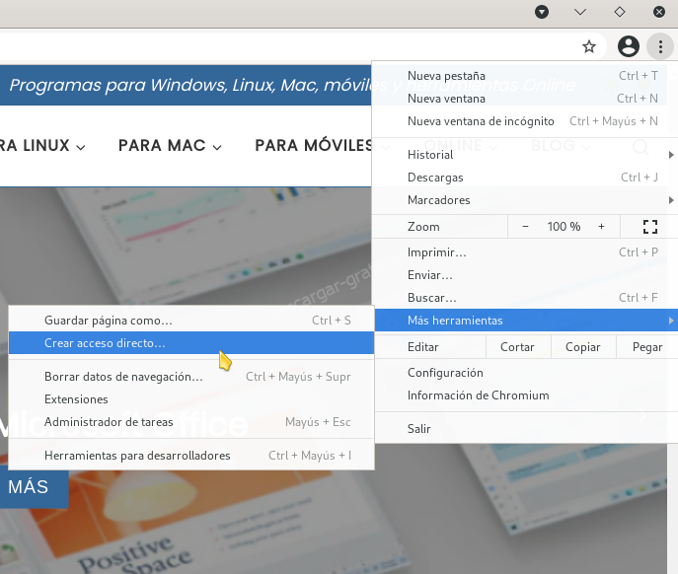
Task: Close window using the title bar X icon
Action: 659,12
